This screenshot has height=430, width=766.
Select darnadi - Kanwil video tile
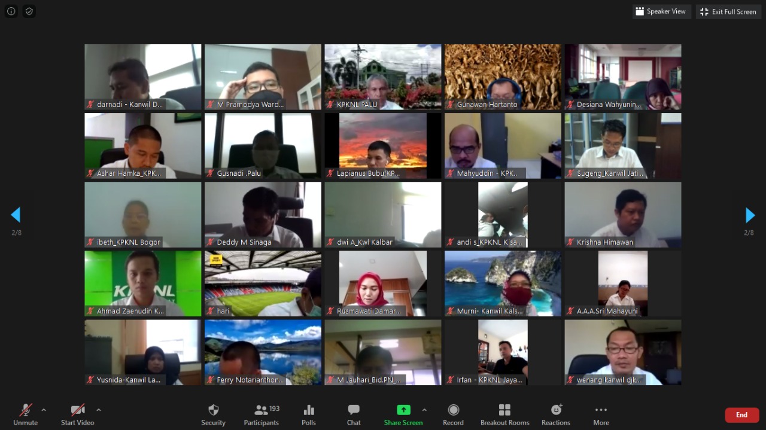coord(143,77)
